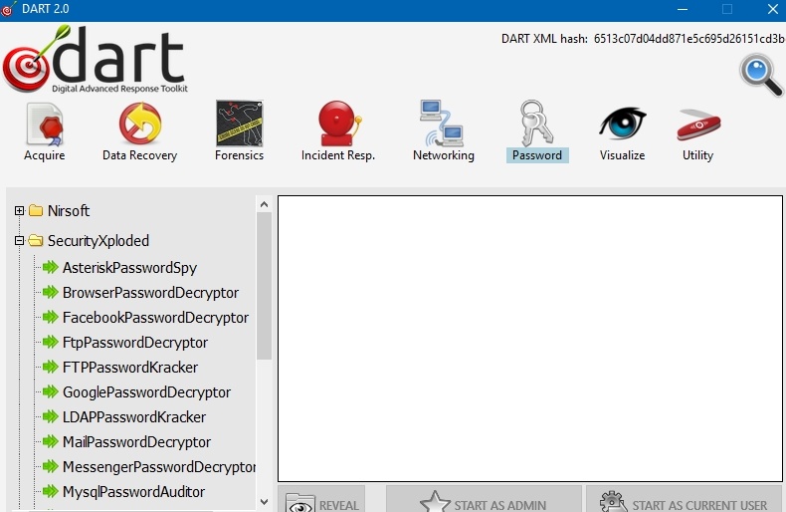Click the START AS CURRENT USER button

pyautogui.click(x=684, y=499)
